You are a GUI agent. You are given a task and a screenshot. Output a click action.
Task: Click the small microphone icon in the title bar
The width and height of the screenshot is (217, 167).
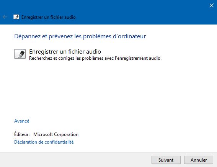tap(16, 17)
